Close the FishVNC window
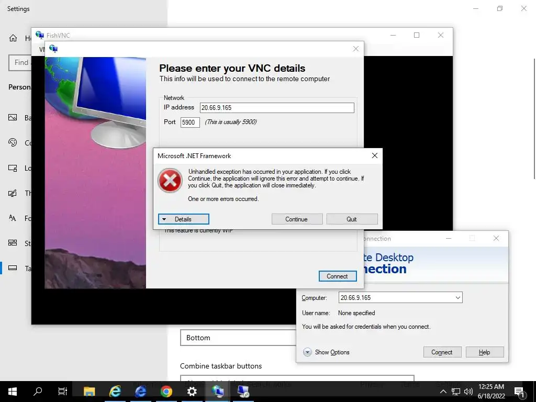This screenshot has height=402, width=536. (441, 35)
